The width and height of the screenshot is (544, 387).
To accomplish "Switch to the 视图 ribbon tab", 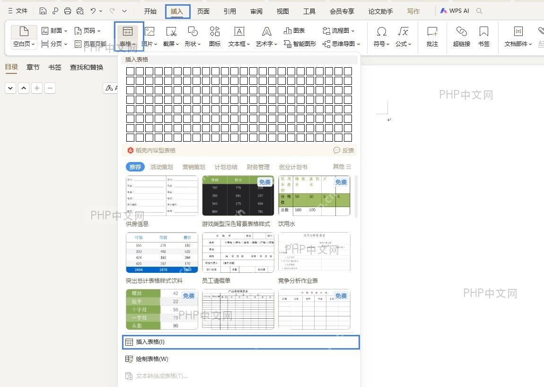I will [x=283, y=11].
